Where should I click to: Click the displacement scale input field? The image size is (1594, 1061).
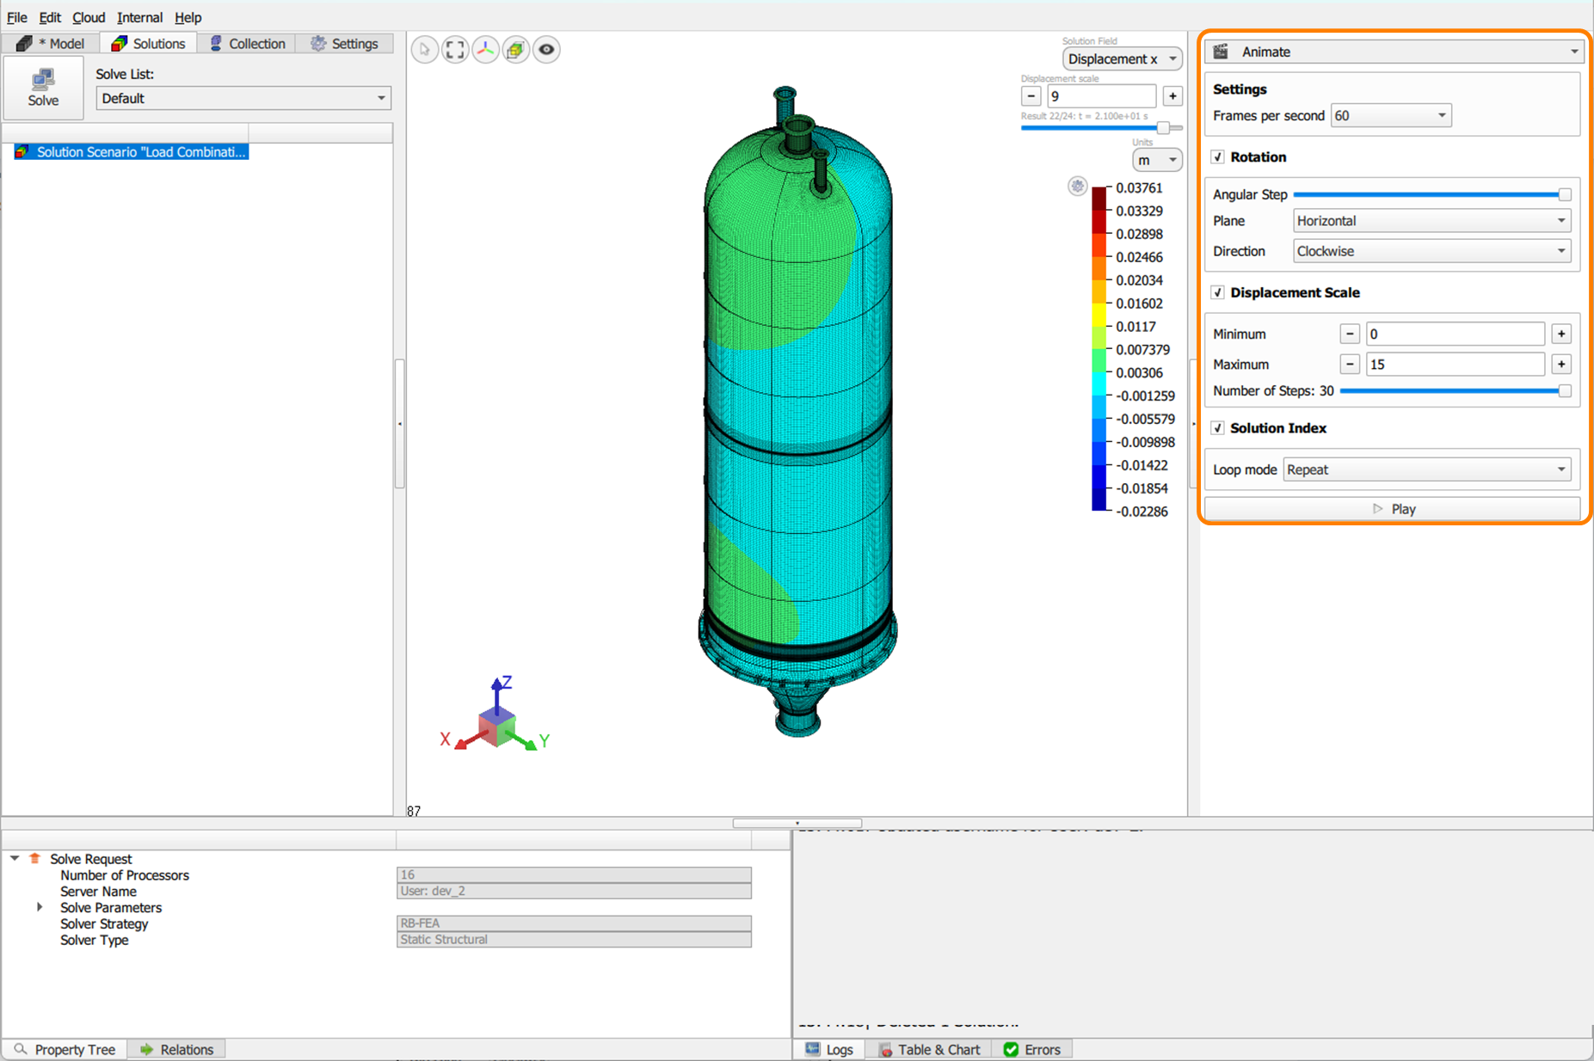1101,96
